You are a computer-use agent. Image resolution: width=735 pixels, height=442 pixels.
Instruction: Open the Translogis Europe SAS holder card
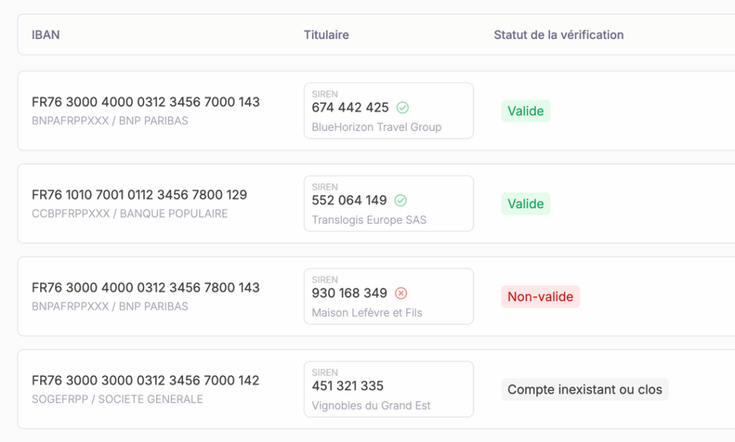[388, 204]
